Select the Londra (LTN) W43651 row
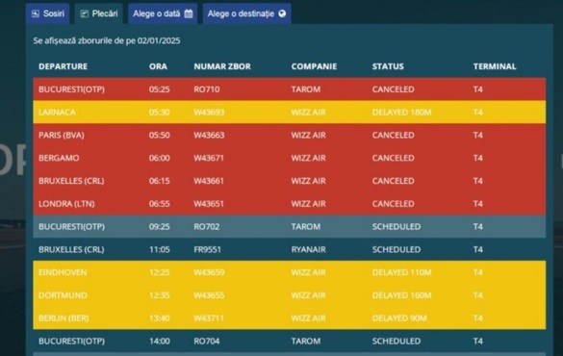563x356 pixels. (x=290, y=204)
